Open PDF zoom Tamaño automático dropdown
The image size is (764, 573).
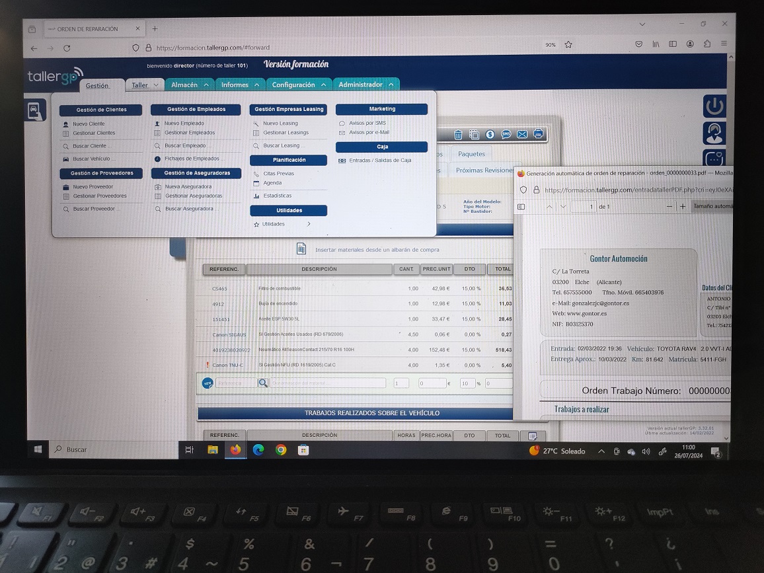coord(712,206)
